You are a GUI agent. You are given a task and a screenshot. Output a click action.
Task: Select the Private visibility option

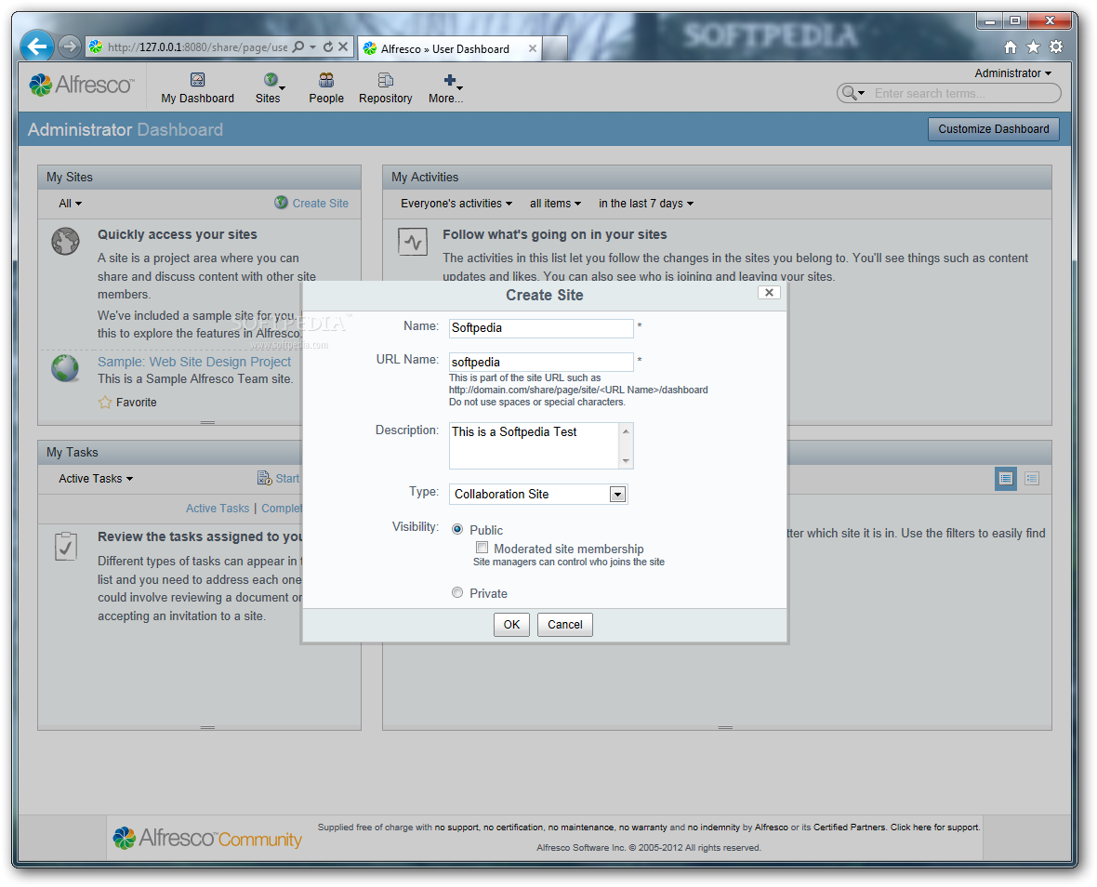[x=457, y=592]
